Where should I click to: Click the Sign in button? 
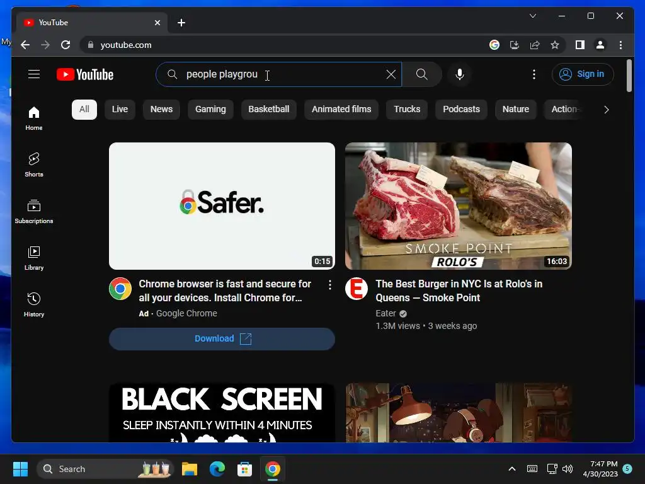pyautogui.click(x=583, y=74)
